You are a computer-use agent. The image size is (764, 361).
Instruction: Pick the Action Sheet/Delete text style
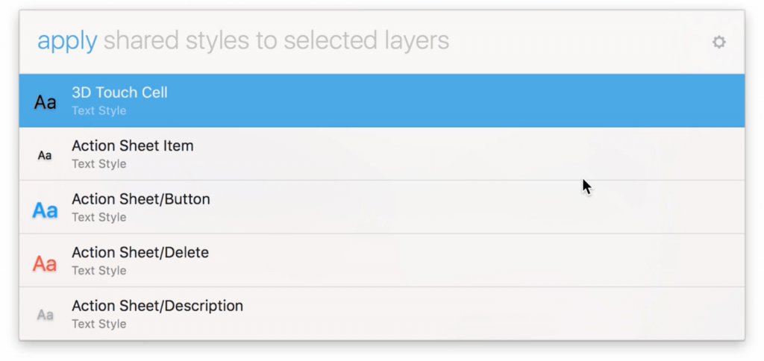[x=140, y=253]
